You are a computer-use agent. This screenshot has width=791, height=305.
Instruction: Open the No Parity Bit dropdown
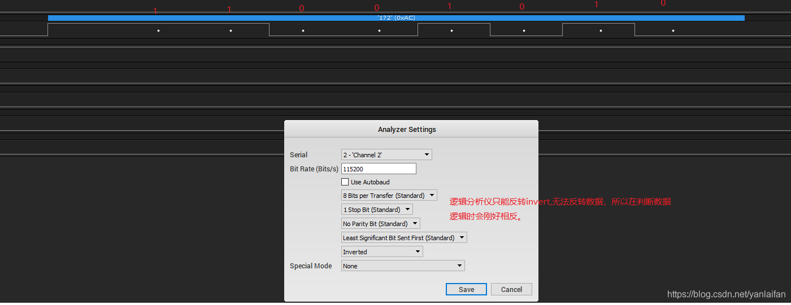(380, 224)
